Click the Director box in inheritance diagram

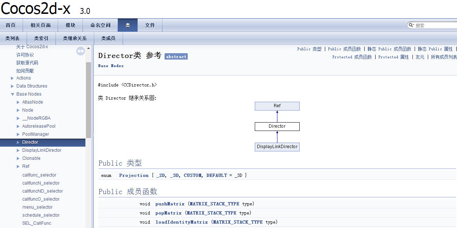tap(277, 126)
